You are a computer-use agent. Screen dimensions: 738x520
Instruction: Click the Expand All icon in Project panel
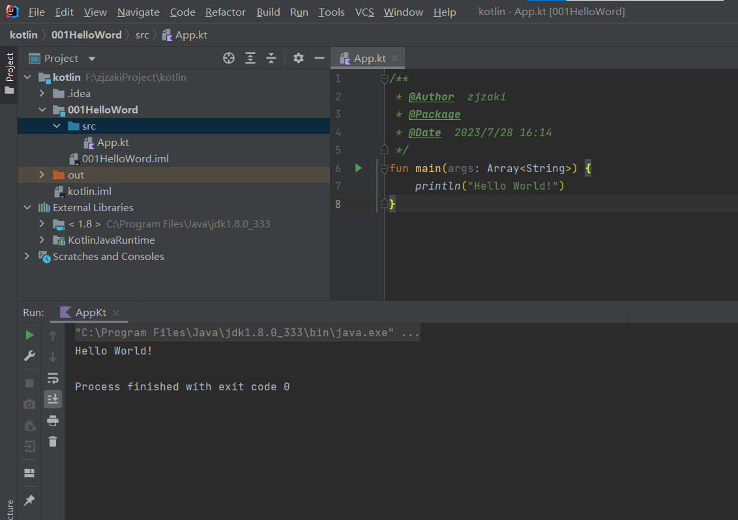(250, 58)
